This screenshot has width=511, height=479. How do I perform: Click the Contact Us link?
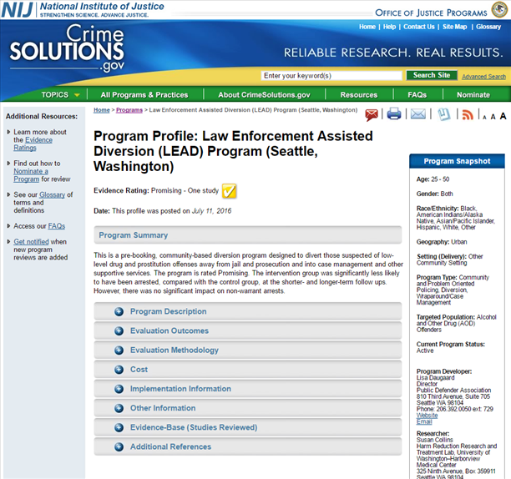tap(419, 27)
